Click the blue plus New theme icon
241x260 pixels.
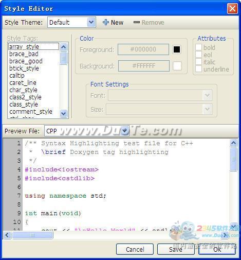(106, 22)
